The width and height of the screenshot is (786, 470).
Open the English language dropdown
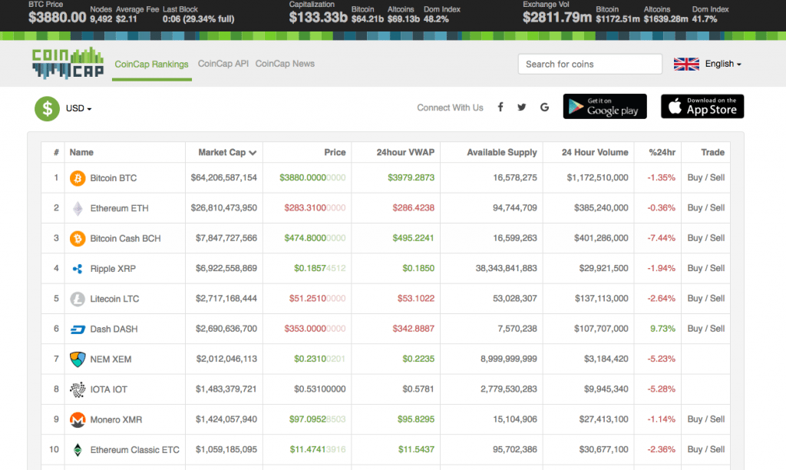[x=723, y=64]
